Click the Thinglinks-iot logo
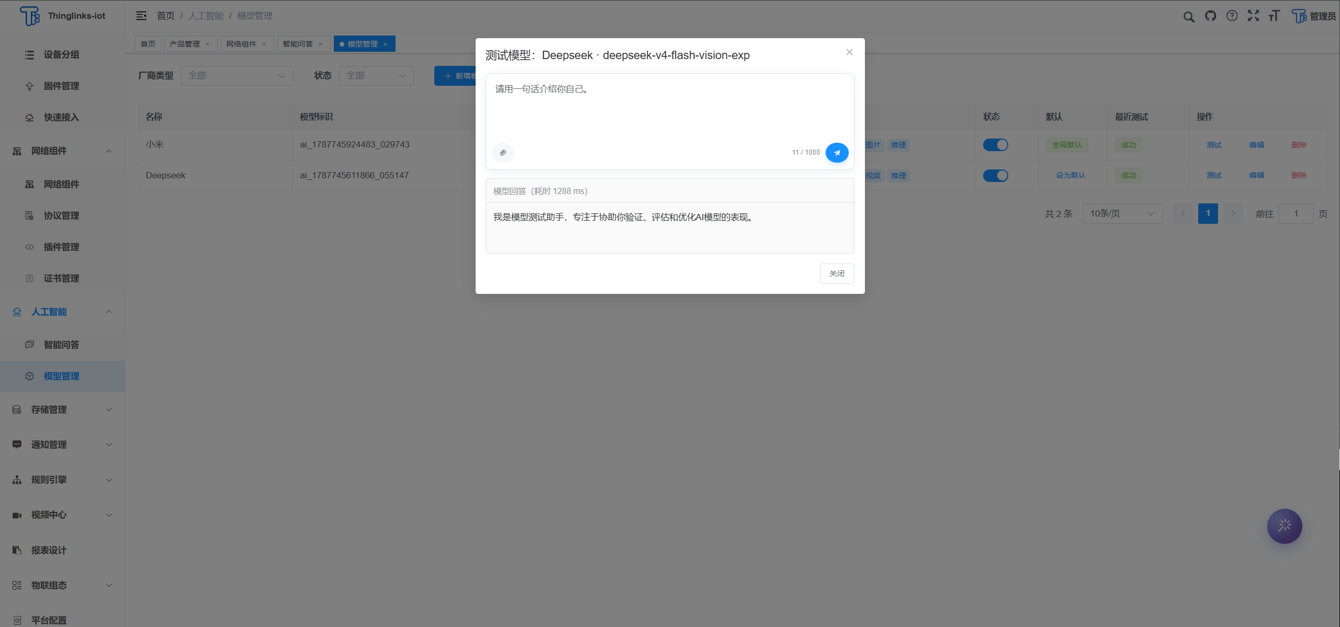Screen dimensions: 1340x627 pos(63,16)
